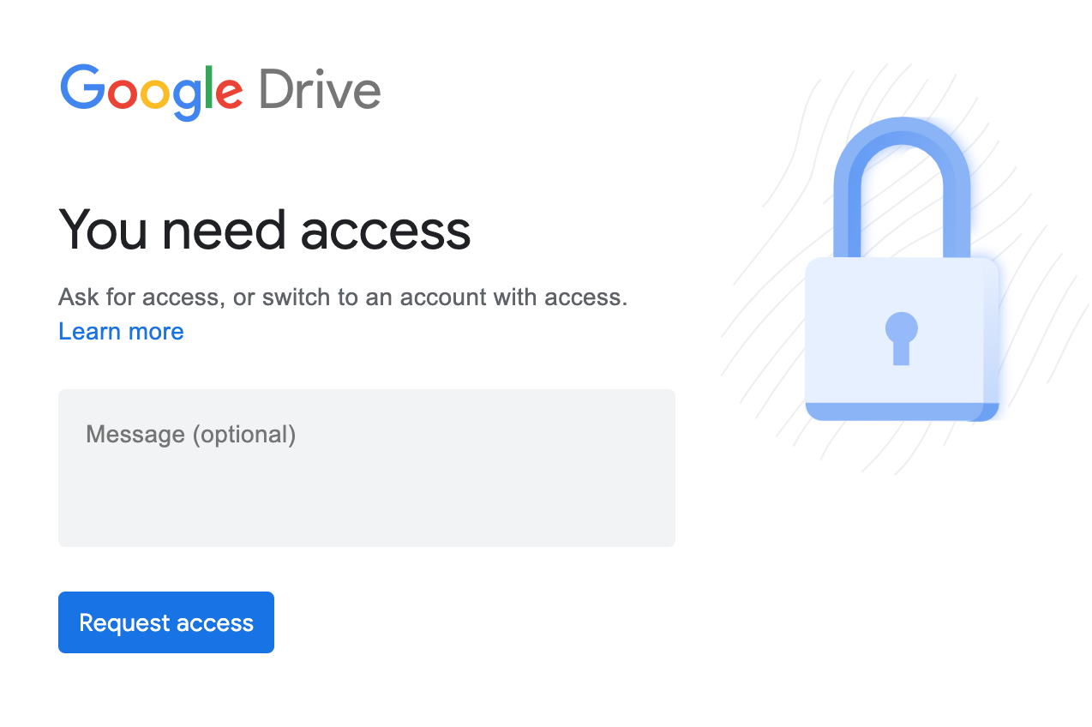The image size is (1092, 727).
Task: Click the dark blue strip at padlock bottom
Action: 902,412
